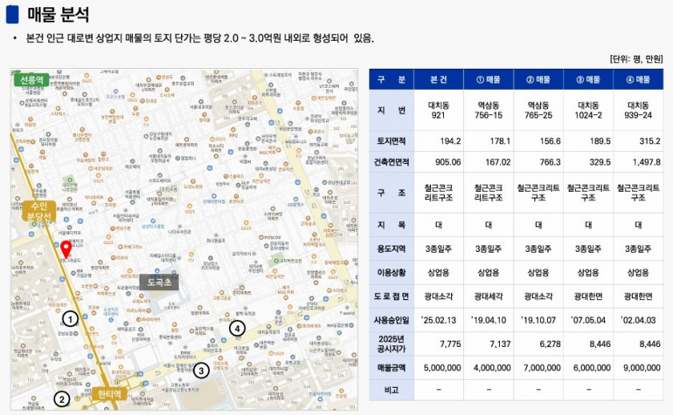This screenshot has height=415, width=673.
Task: Click the 수인분당선 line label
Action: (36, 211)
